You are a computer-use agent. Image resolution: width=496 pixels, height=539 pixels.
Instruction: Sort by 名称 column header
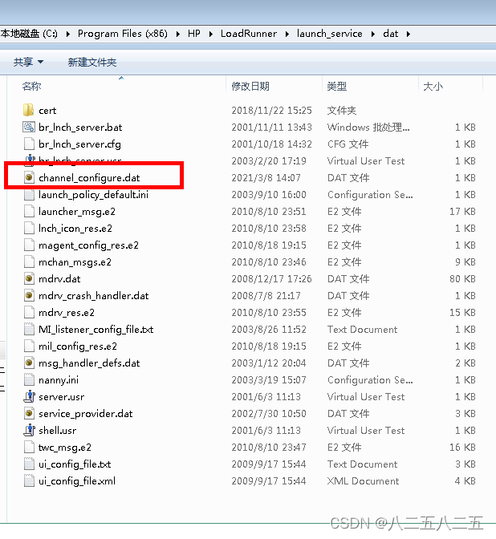(32, 86)
